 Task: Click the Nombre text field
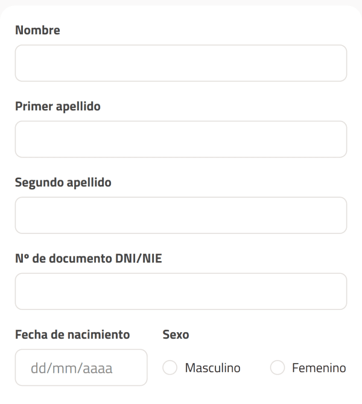180,63
